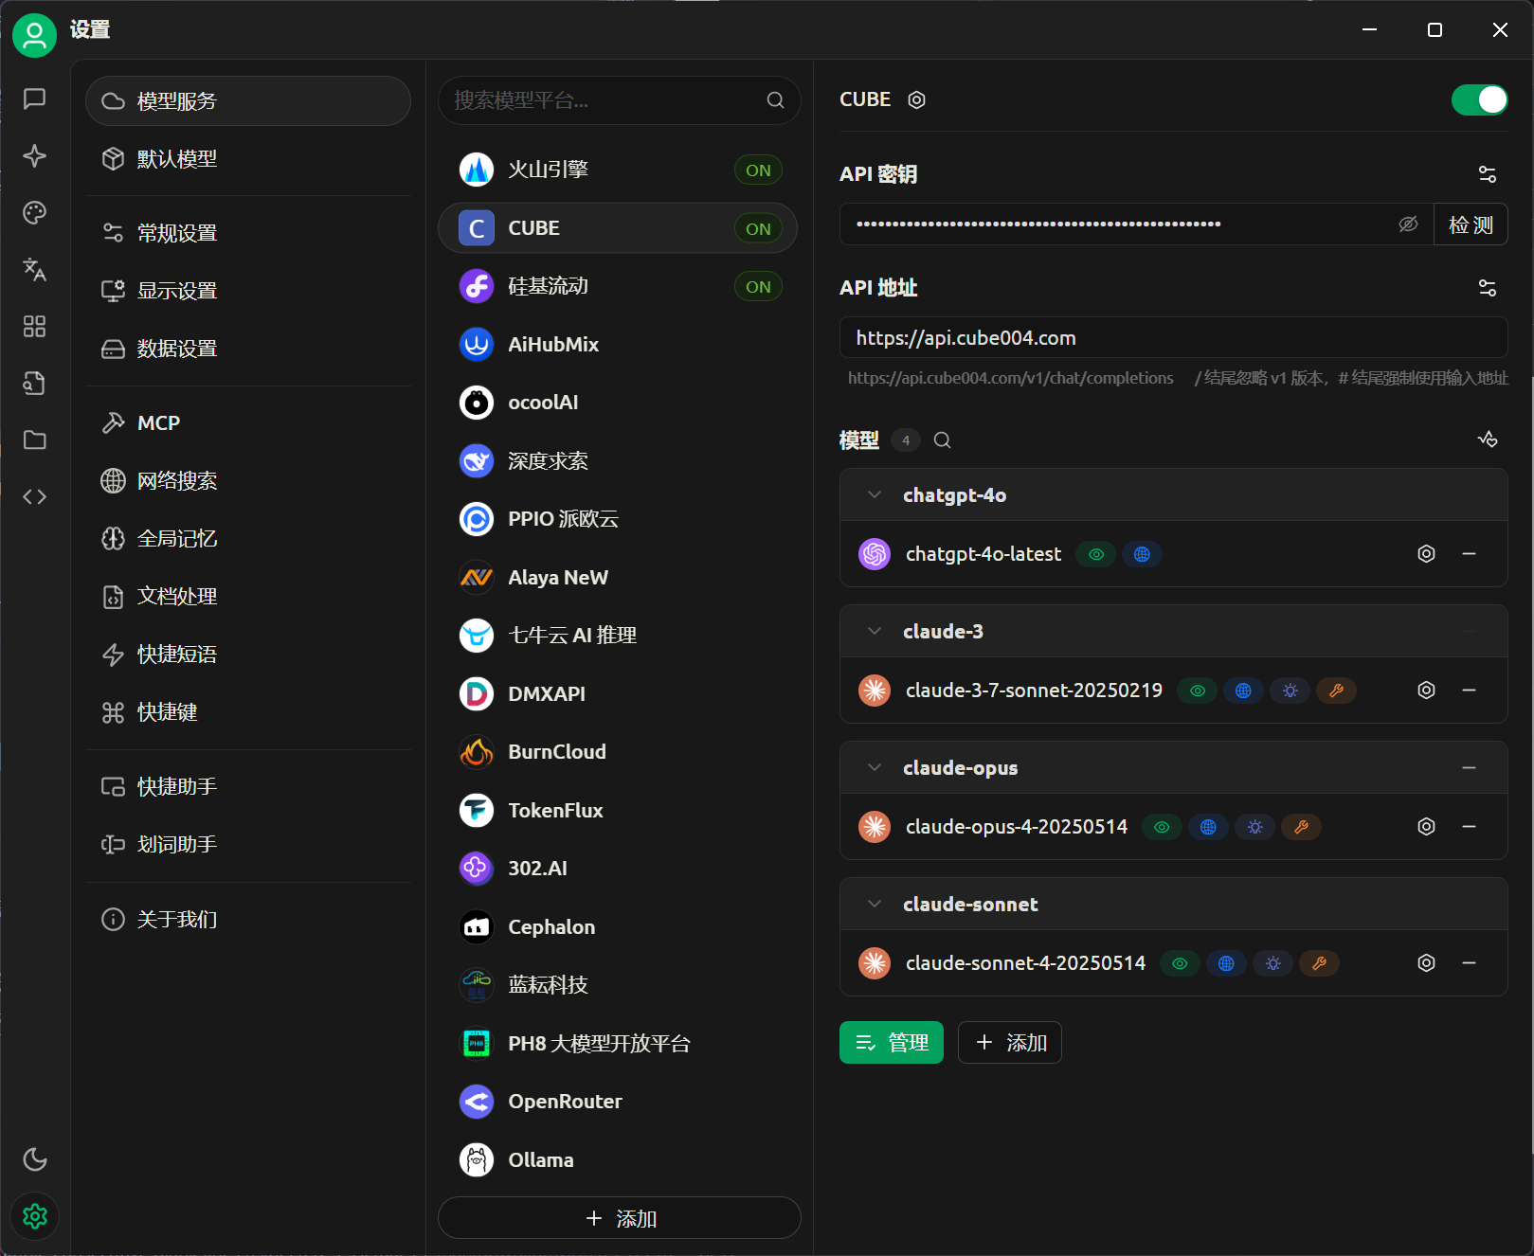Select TokenFlux provider
The image size is (1534, 1256).
pyautogui.click(x=618, y=811)
